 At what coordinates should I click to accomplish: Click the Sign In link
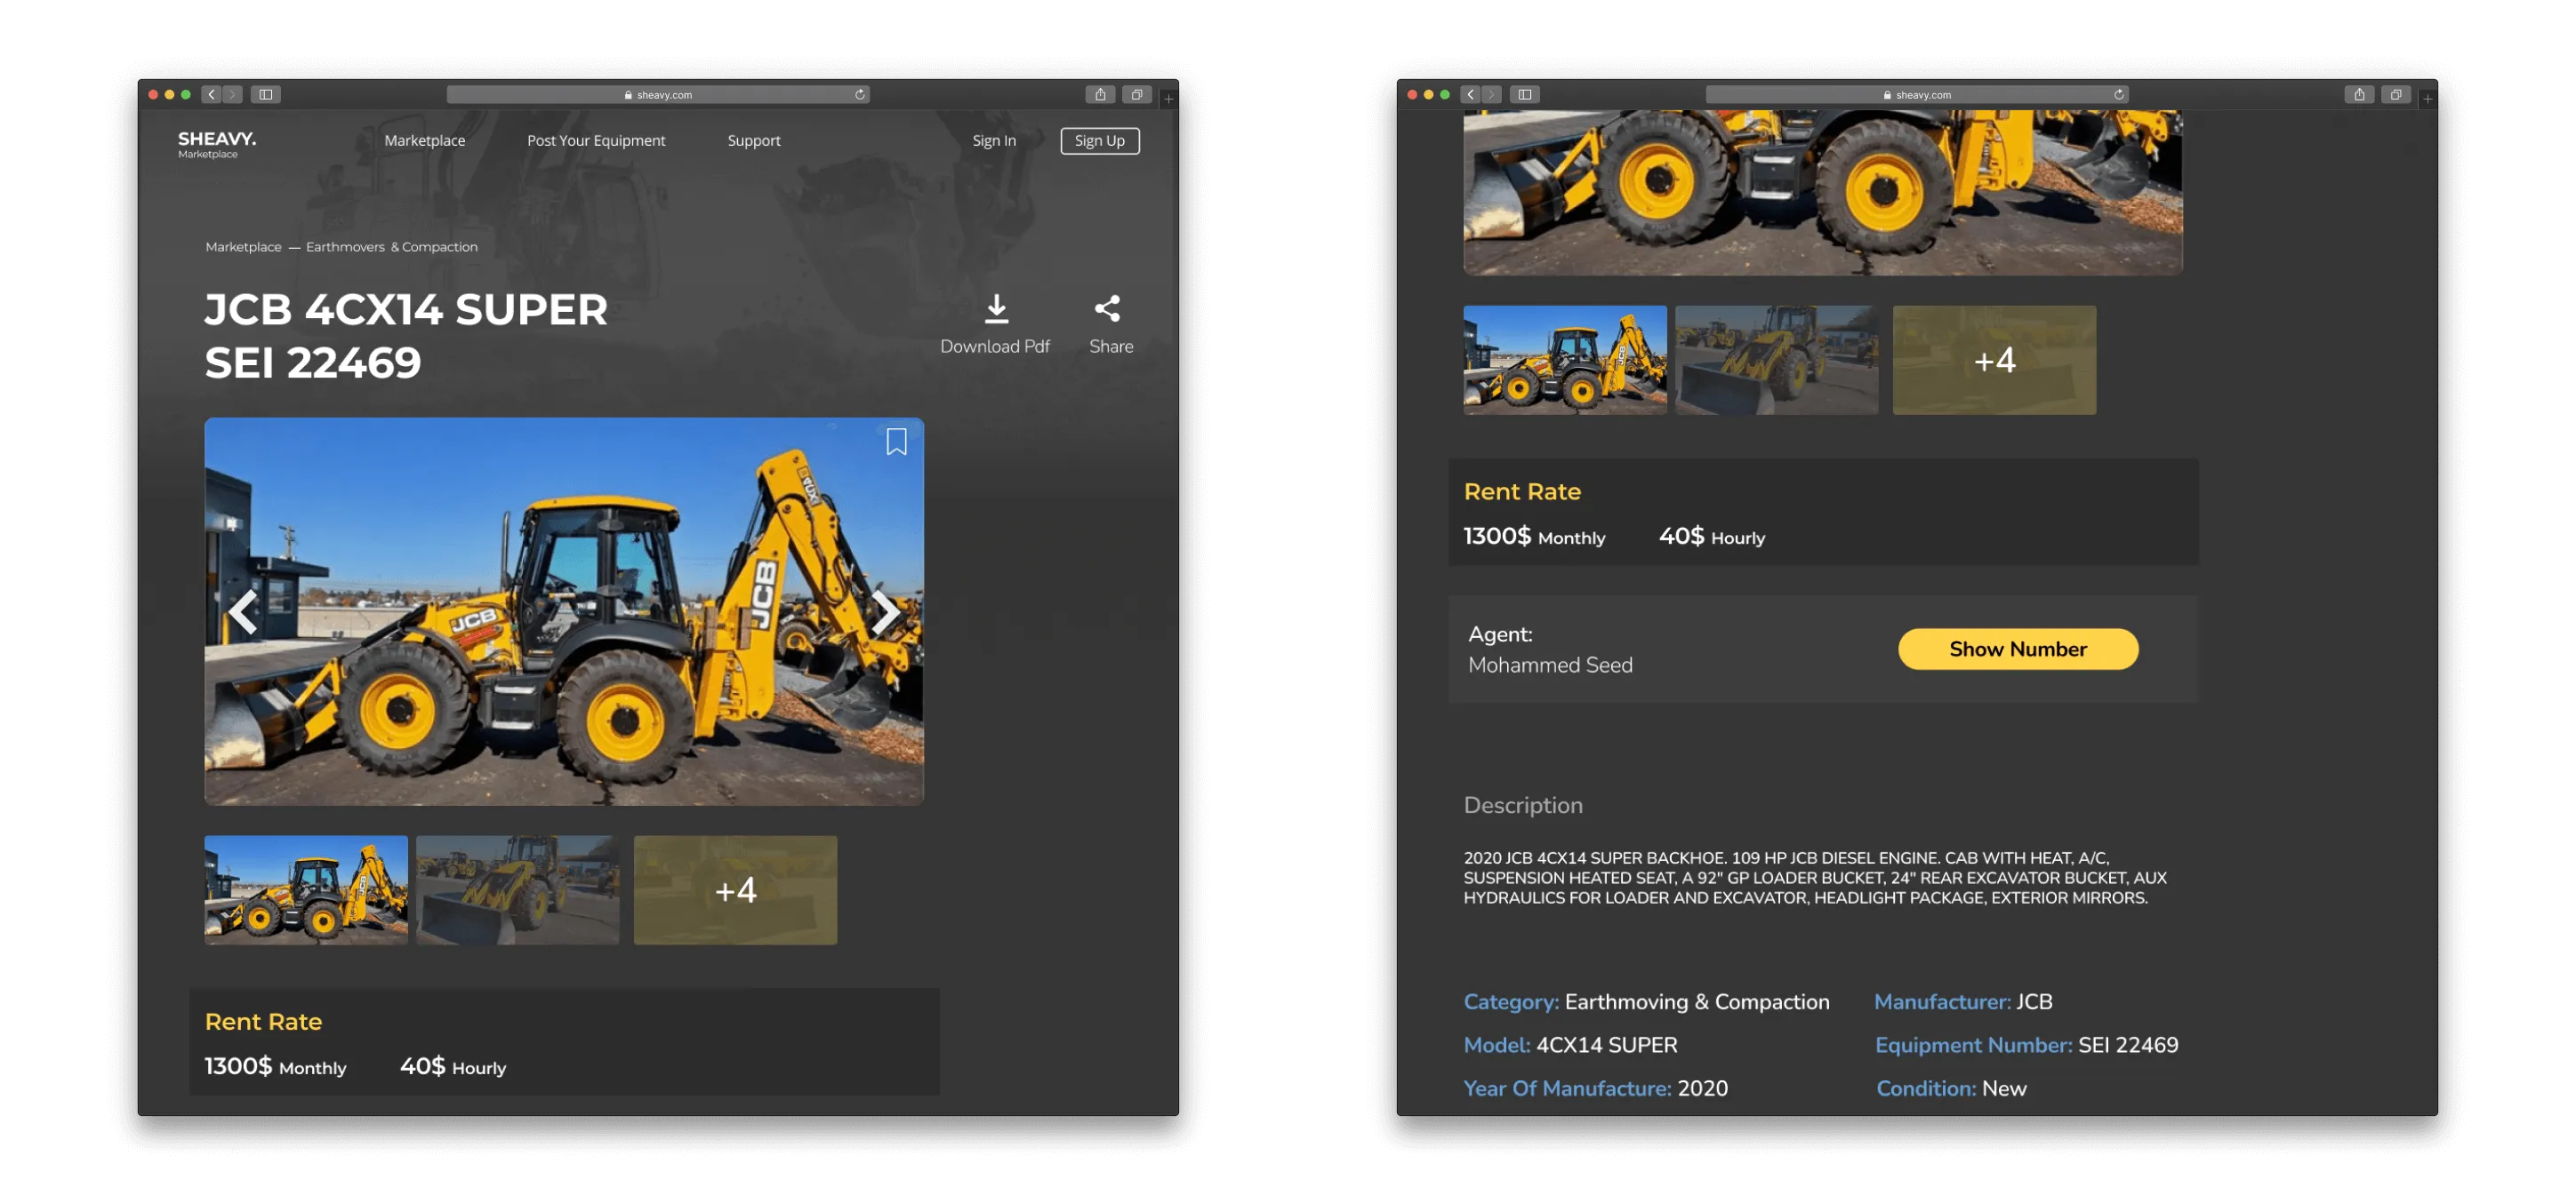(993, 141)
